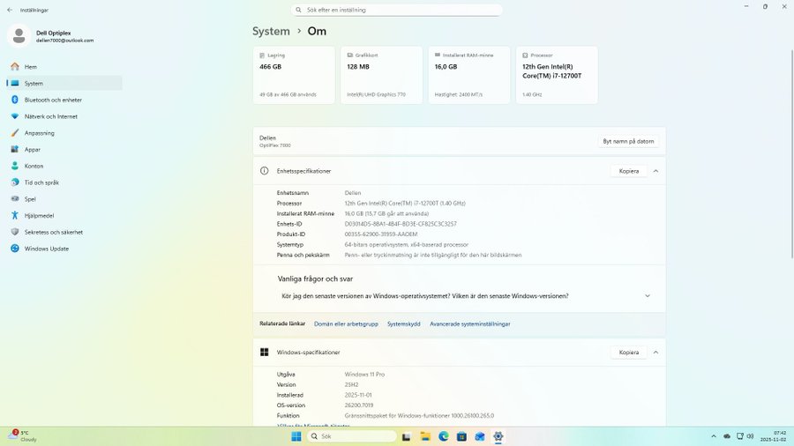Click Byt namn på datorn button
The image size is (794, 446).
point(628,141)
